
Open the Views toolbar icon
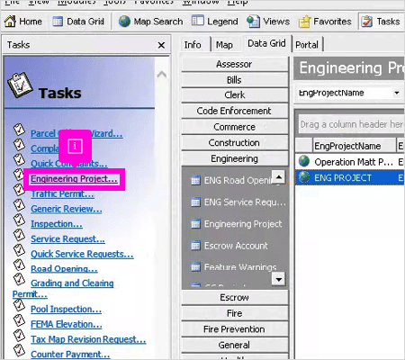click(253, 22)
